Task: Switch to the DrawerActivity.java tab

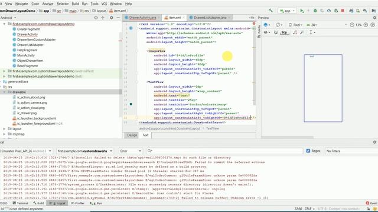Action: click(142, 18)
